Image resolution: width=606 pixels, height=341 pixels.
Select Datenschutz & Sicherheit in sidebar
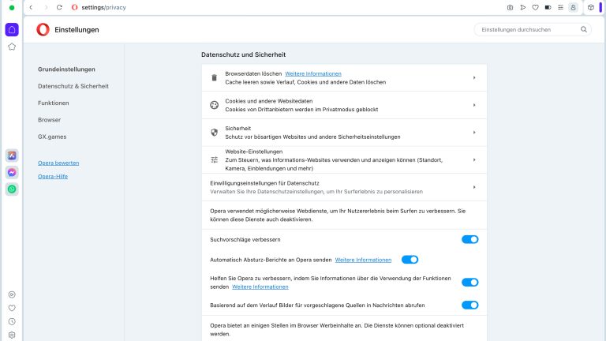pos(73,86)
